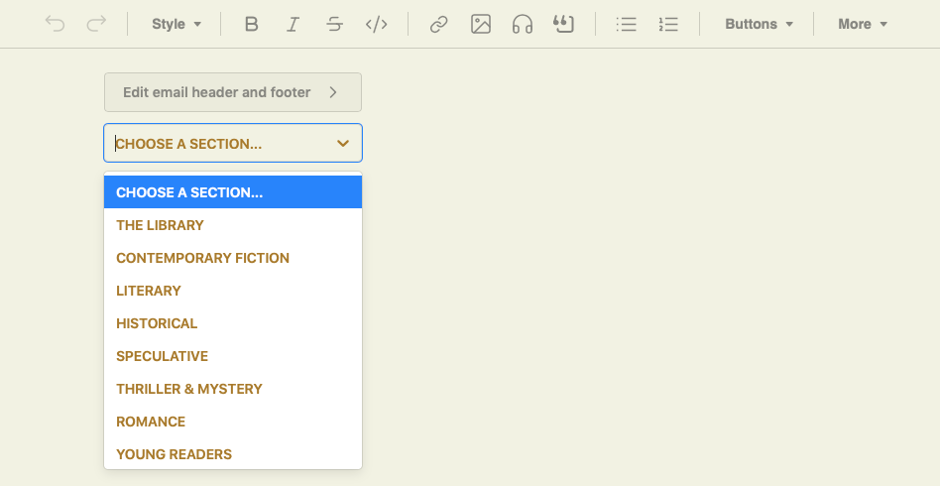
Task: Insert inline code formatting
Action: click(377, 24)
